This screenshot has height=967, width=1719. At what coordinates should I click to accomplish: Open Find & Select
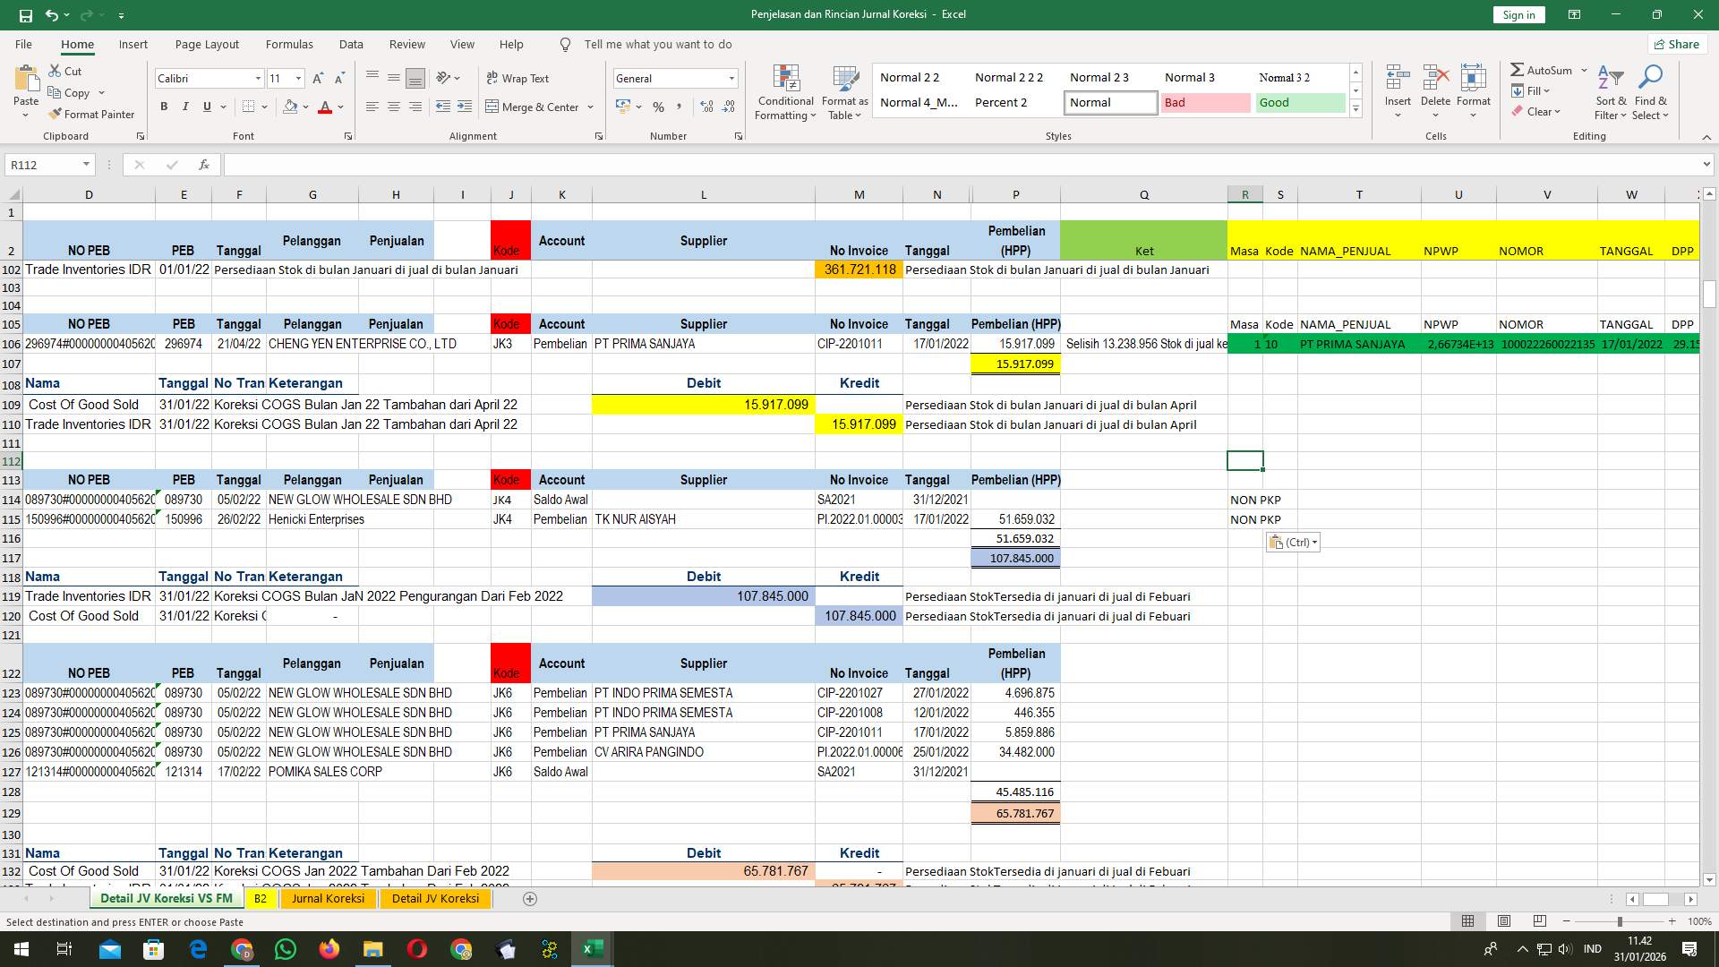(1650, 92)
